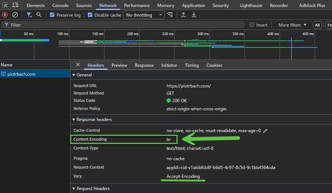
Task: Open the Application panel
Action: [193, 5]
